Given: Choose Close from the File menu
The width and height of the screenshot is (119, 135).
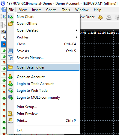Looking at the screenshot, I should click(x=43, y=44).
